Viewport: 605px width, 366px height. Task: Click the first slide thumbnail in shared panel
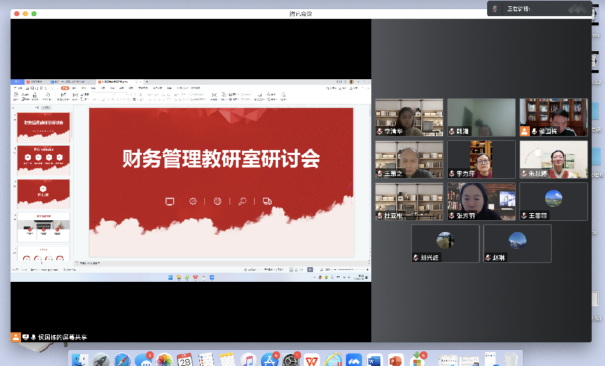coord(43,126)
